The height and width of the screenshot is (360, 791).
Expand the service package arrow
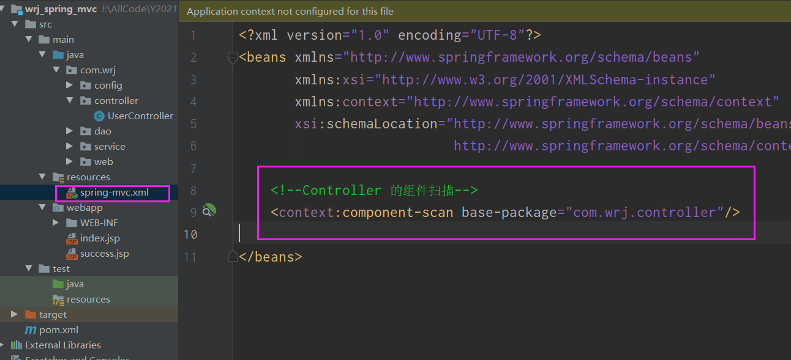pos(70,147)
